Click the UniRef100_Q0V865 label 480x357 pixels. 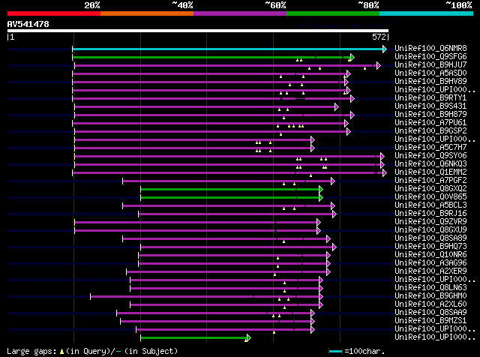point(430,197)
